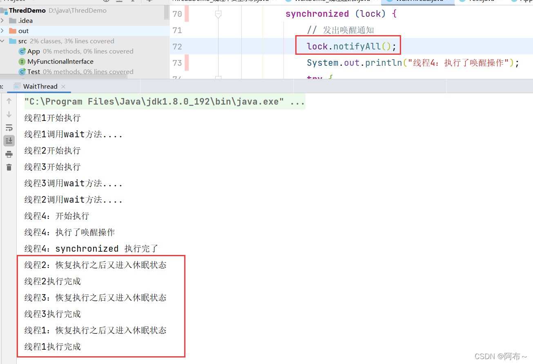Click the orange out folder icon
The image size is (533, 364).
[x=13, y=31]
